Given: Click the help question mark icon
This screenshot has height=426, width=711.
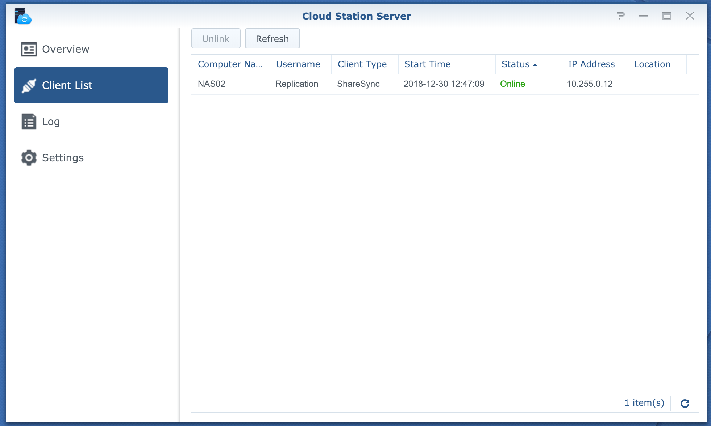Looking at the screenshot, I should pos(620,16).
